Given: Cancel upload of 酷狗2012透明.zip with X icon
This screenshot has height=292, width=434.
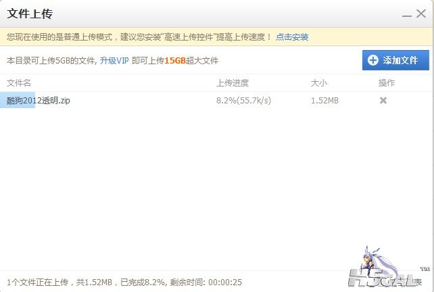Looking at the screenshot, I should coord(383,101).
